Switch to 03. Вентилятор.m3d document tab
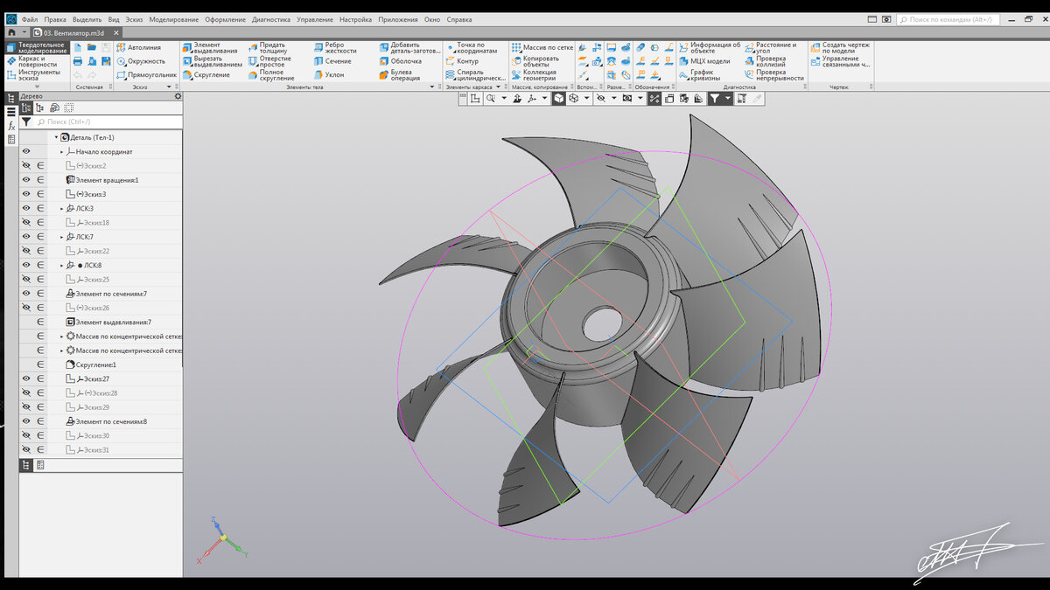The width and height of the screenshot is (1050, 590). click(x=74, y=32)
